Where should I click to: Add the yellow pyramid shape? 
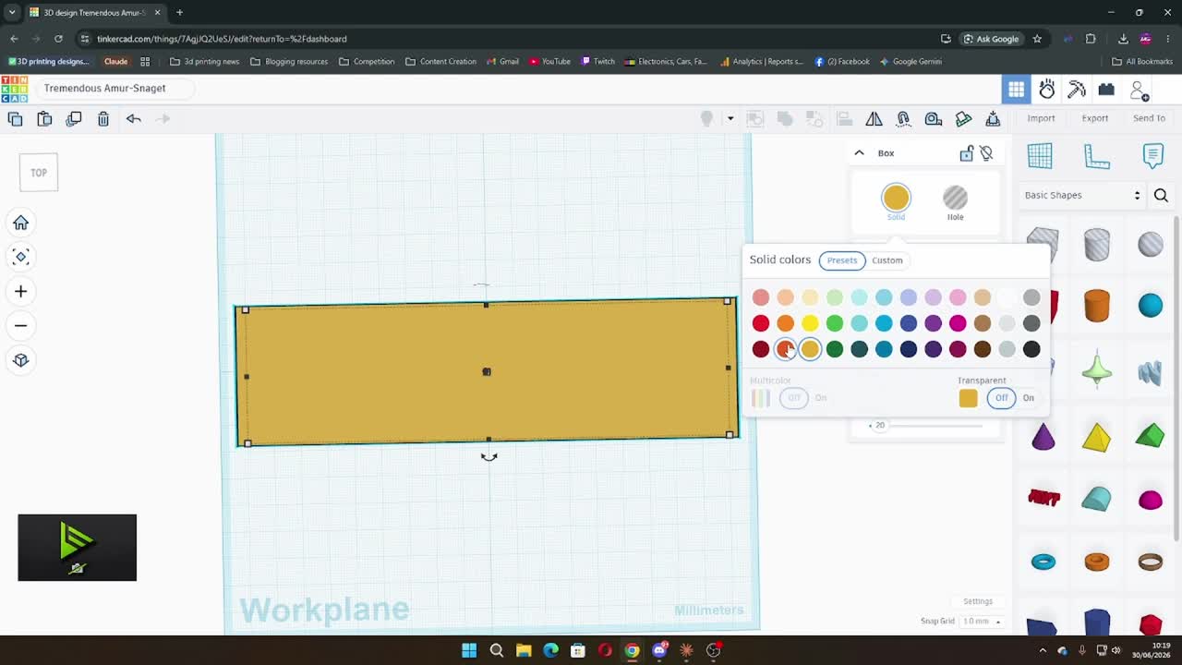pyautogui.click(x=1096, y=437)
